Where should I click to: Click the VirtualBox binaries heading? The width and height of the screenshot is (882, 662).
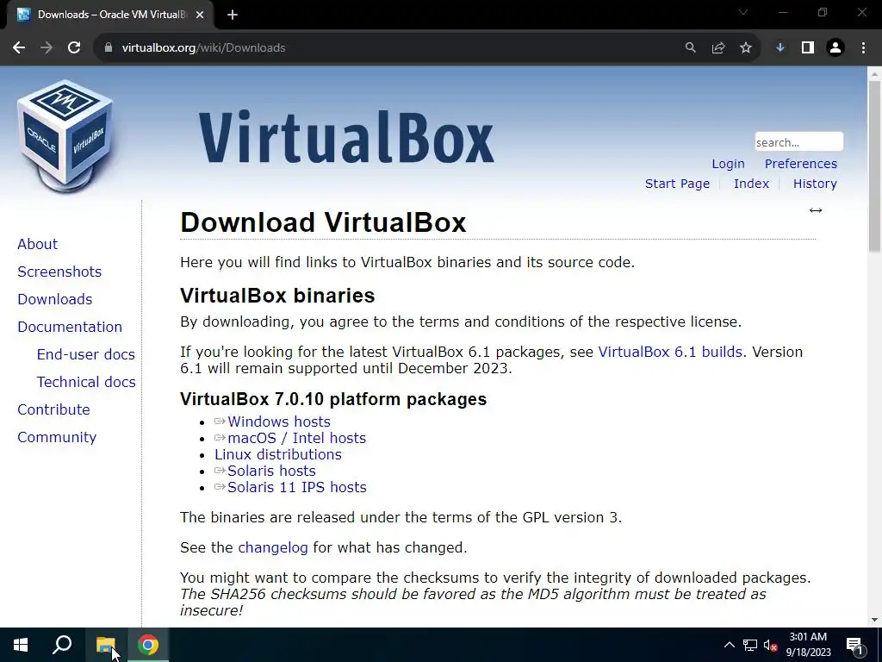pos(277,296)
